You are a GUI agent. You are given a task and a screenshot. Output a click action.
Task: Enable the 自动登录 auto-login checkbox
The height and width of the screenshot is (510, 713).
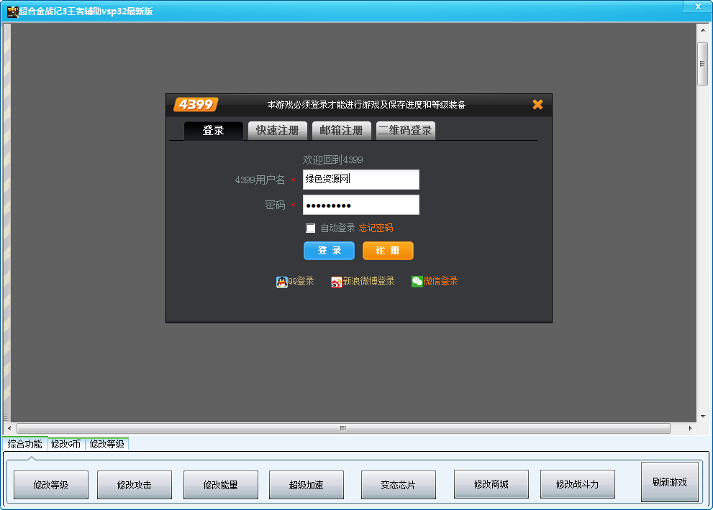coord(311,228)
